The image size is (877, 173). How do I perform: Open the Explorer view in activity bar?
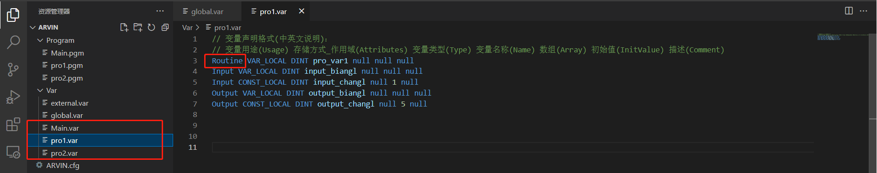13,15
